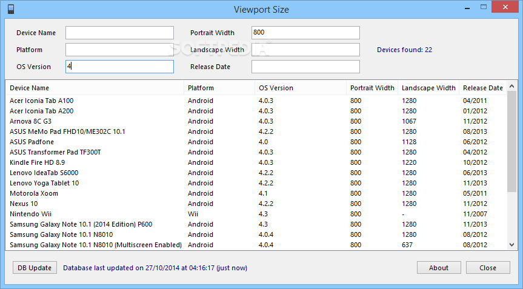This screenshot has height=289, width=523.
Task: Click landscape width value 637
Action: pos(407,245)
